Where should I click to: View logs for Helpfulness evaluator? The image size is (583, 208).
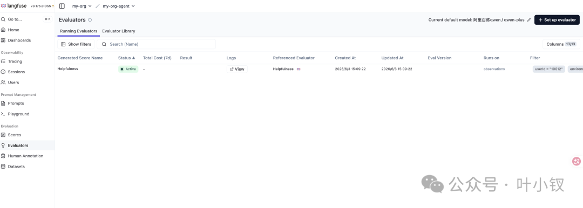pos(237,69)
